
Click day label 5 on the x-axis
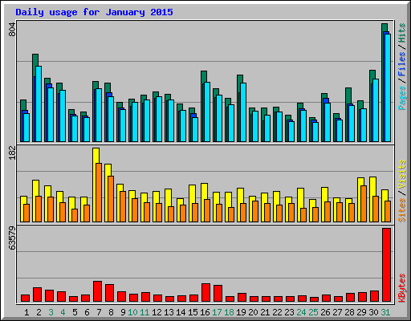coord(75,312)
